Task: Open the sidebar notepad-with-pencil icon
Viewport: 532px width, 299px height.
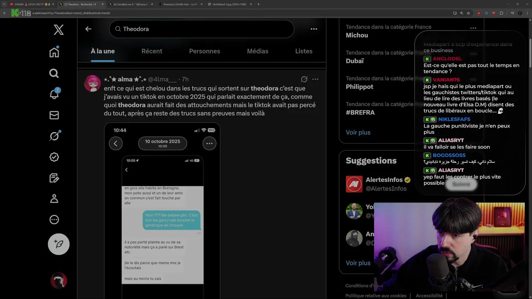Action: (x=54, y=178)
